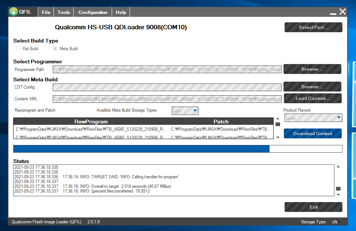Click the list icon beside RawProgram table
The image size is (356, 231).
(278, 124)
